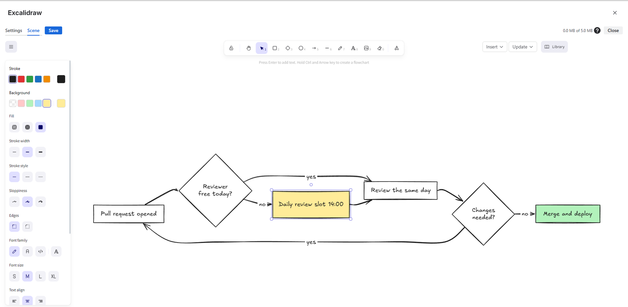Open the Update dropdown

click(523, 47)
